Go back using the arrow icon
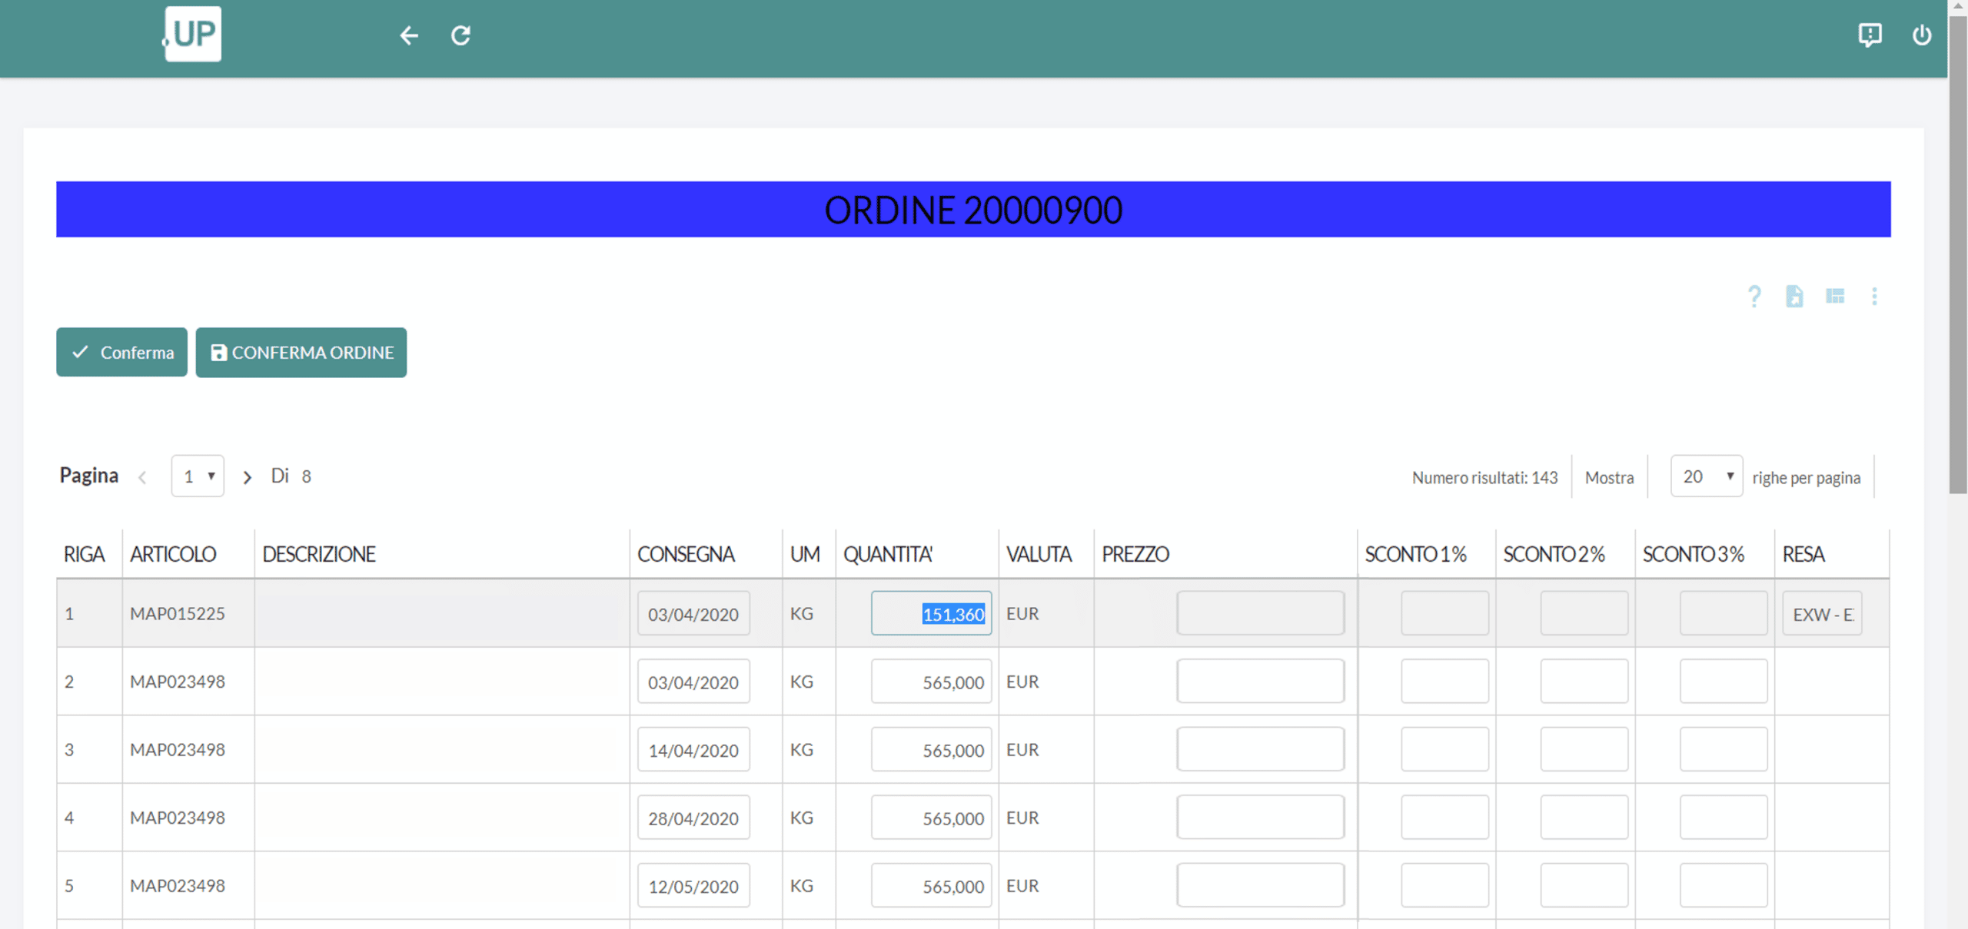 click(409, 35)
